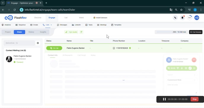Open the phone dialer icon in header
Viewport: 204px width, 108px height.
click(175, 18)
